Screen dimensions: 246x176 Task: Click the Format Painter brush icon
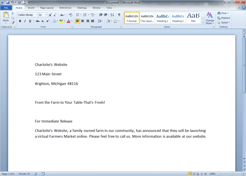pyautogui.click(x=13, y=23)
